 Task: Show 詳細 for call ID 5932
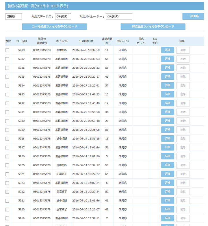168,103
